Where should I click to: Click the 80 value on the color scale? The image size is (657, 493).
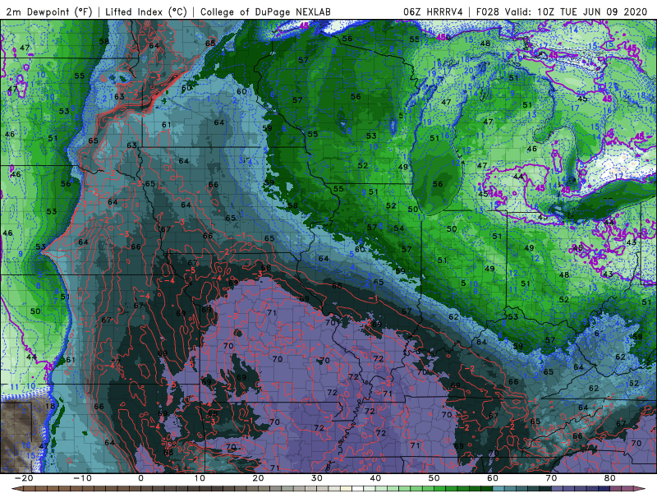(x=610, y=478)
